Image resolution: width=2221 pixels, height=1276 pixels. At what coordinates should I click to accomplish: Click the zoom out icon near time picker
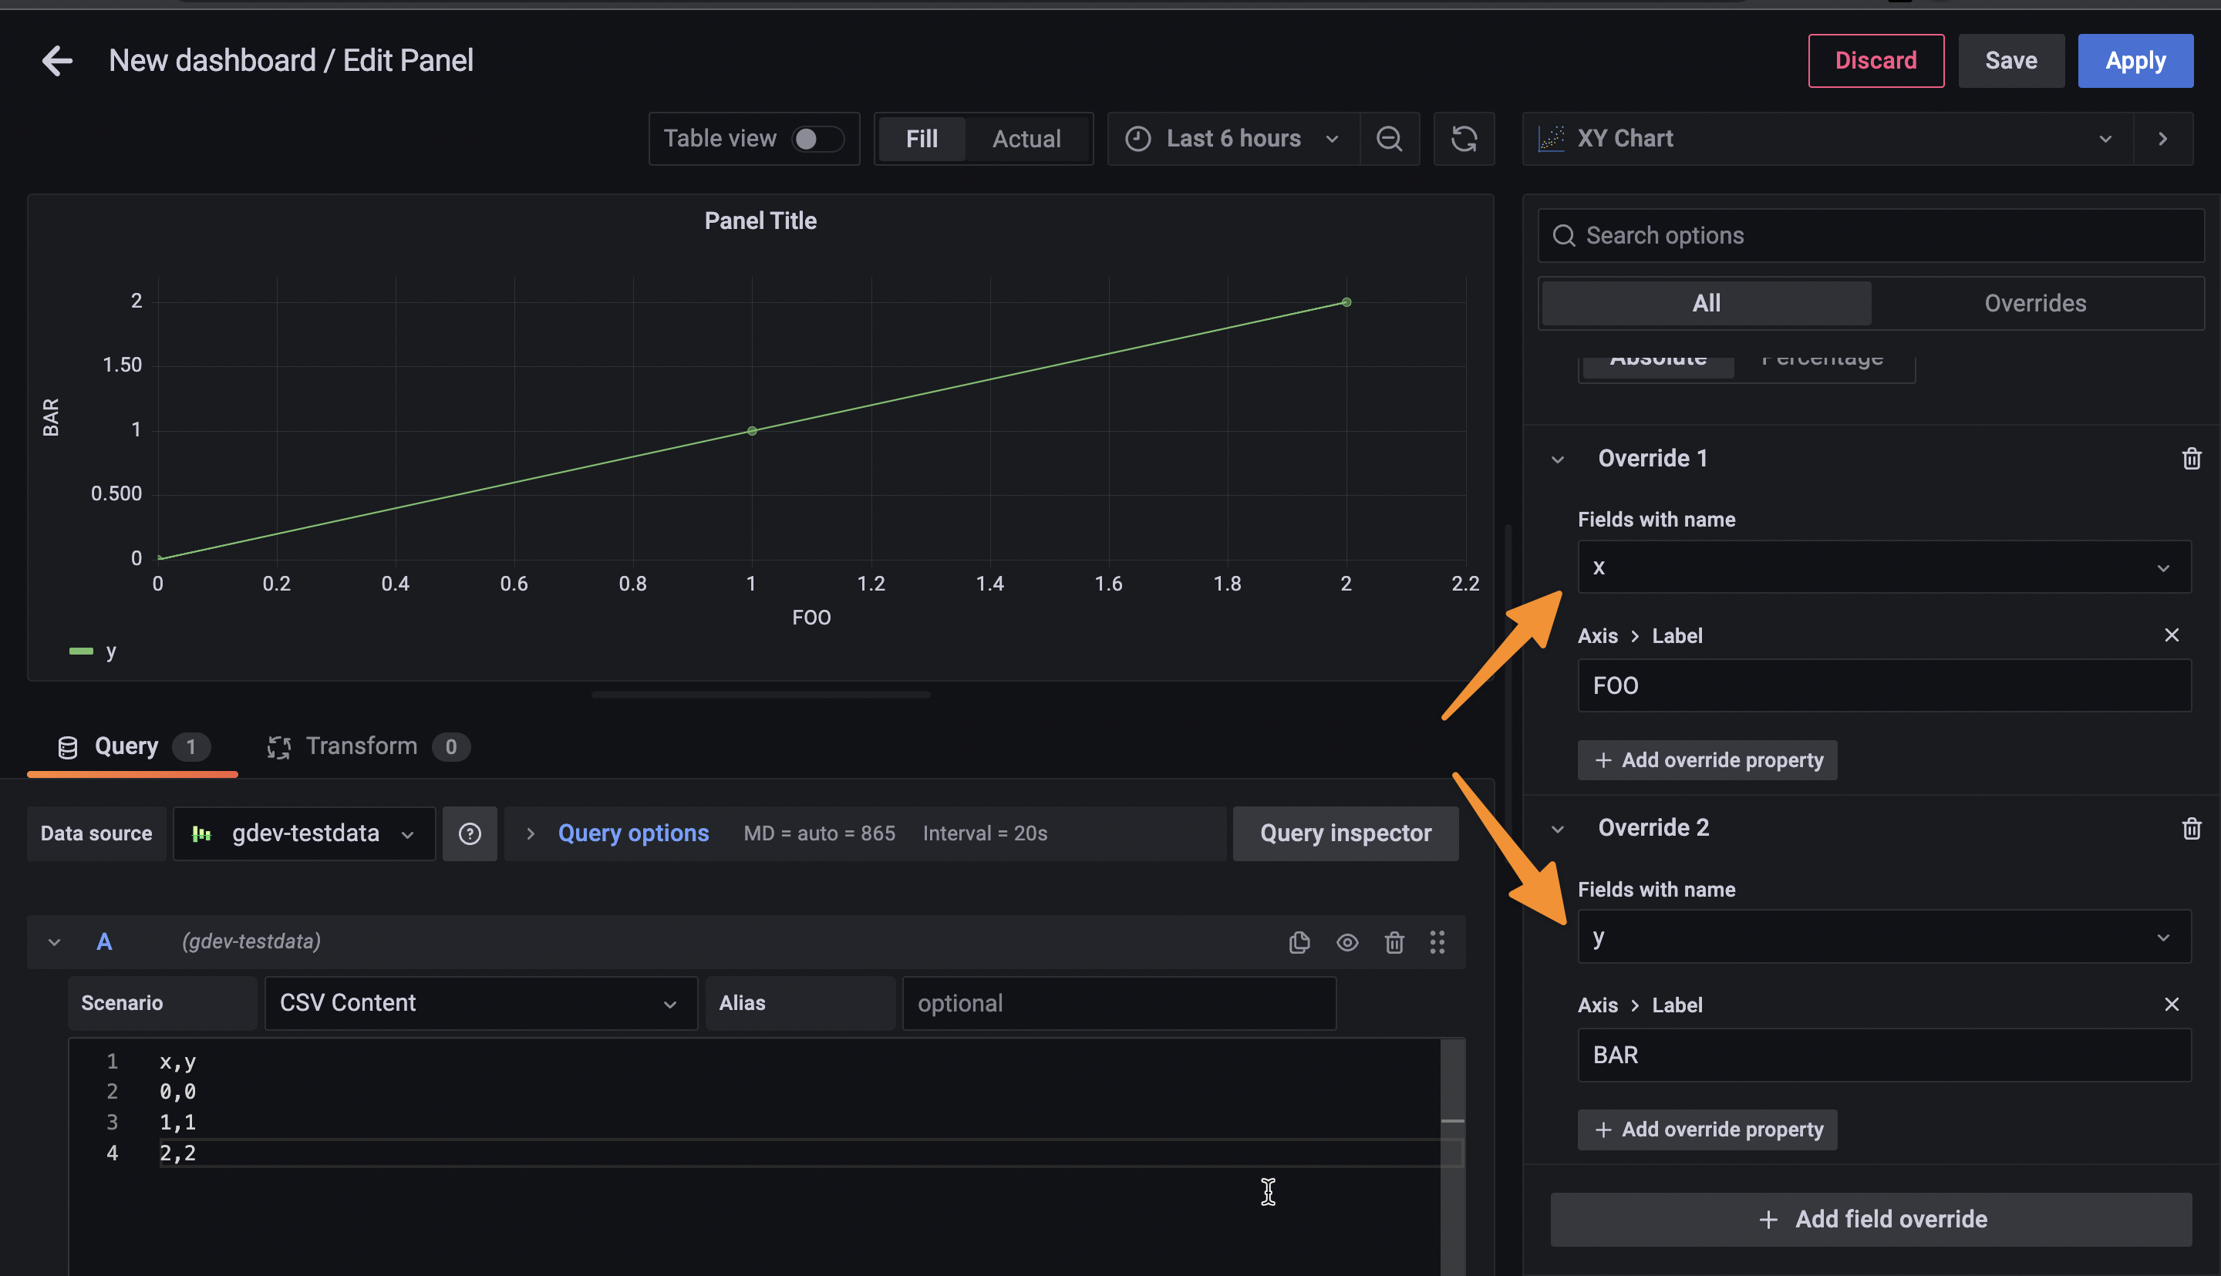click(1389, 139)
